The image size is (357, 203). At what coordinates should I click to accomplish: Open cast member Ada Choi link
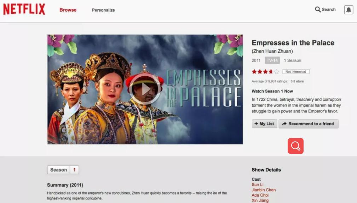(x=260, y=195)
